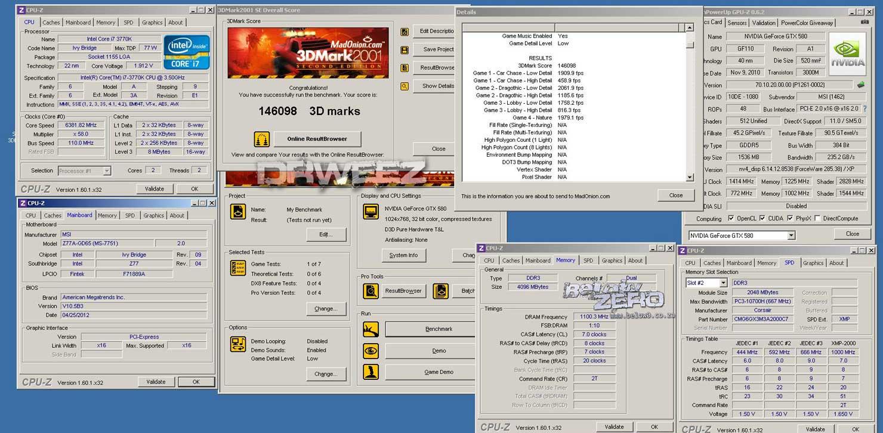Open the Slot #2 memory slot dropdown

click(x=724, y=283)
